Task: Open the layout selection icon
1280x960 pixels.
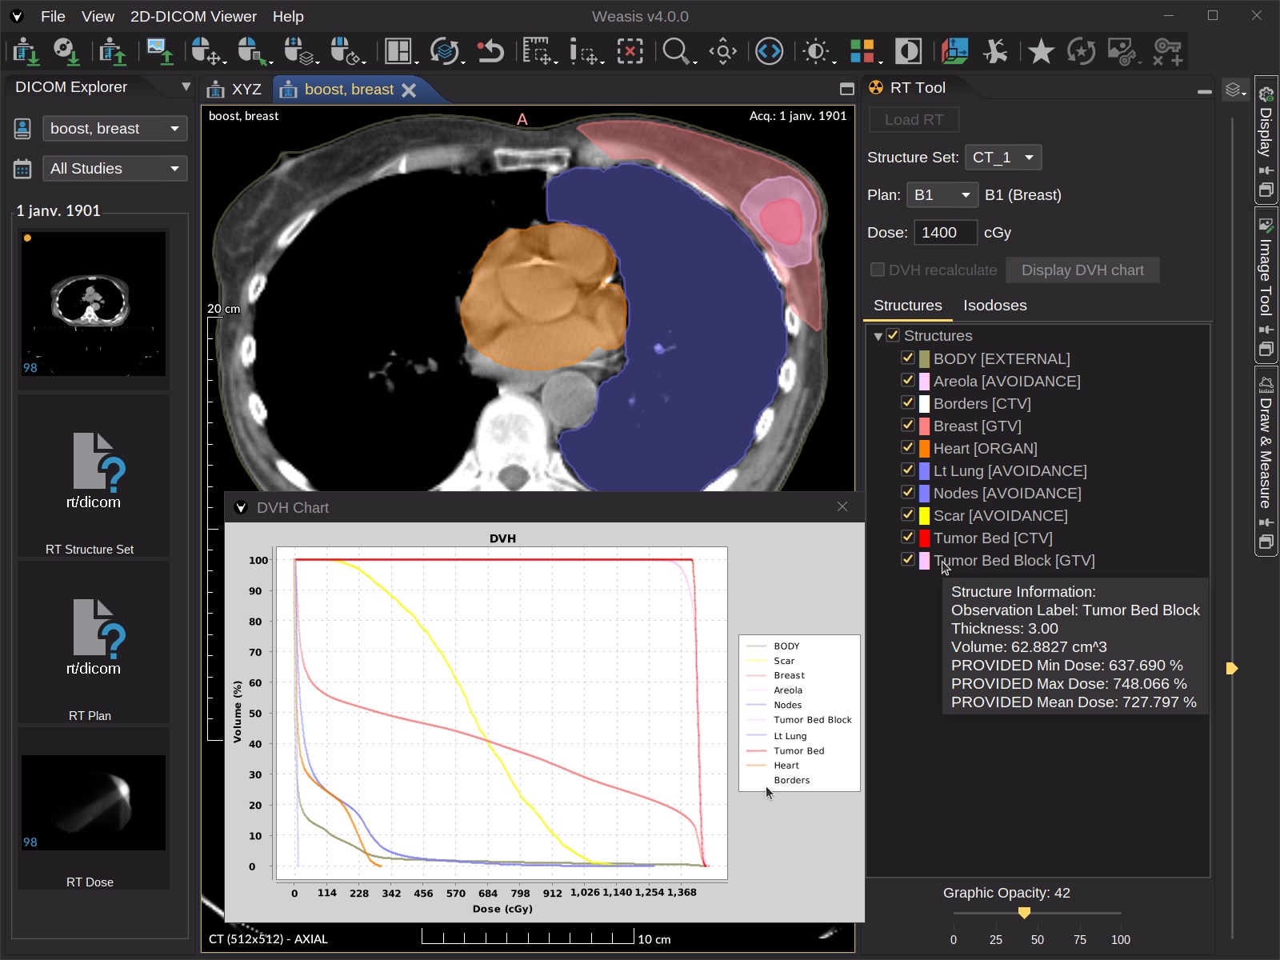Action: click(398, 51)
